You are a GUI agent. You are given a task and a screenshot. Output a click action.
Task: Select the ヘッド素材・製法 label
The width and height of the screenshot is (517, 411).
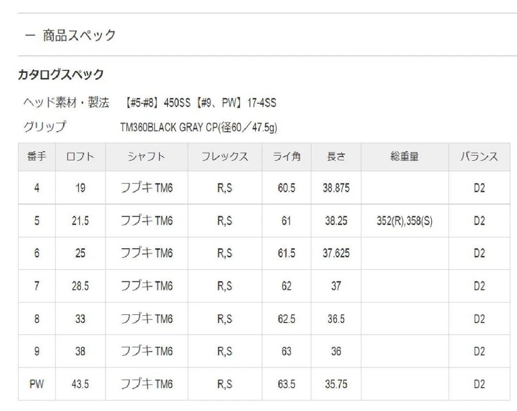(66, 102)
